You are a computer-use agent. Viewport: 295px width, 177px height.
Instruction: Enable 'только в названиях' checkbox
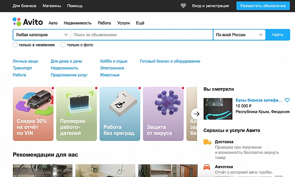(15, 45)
